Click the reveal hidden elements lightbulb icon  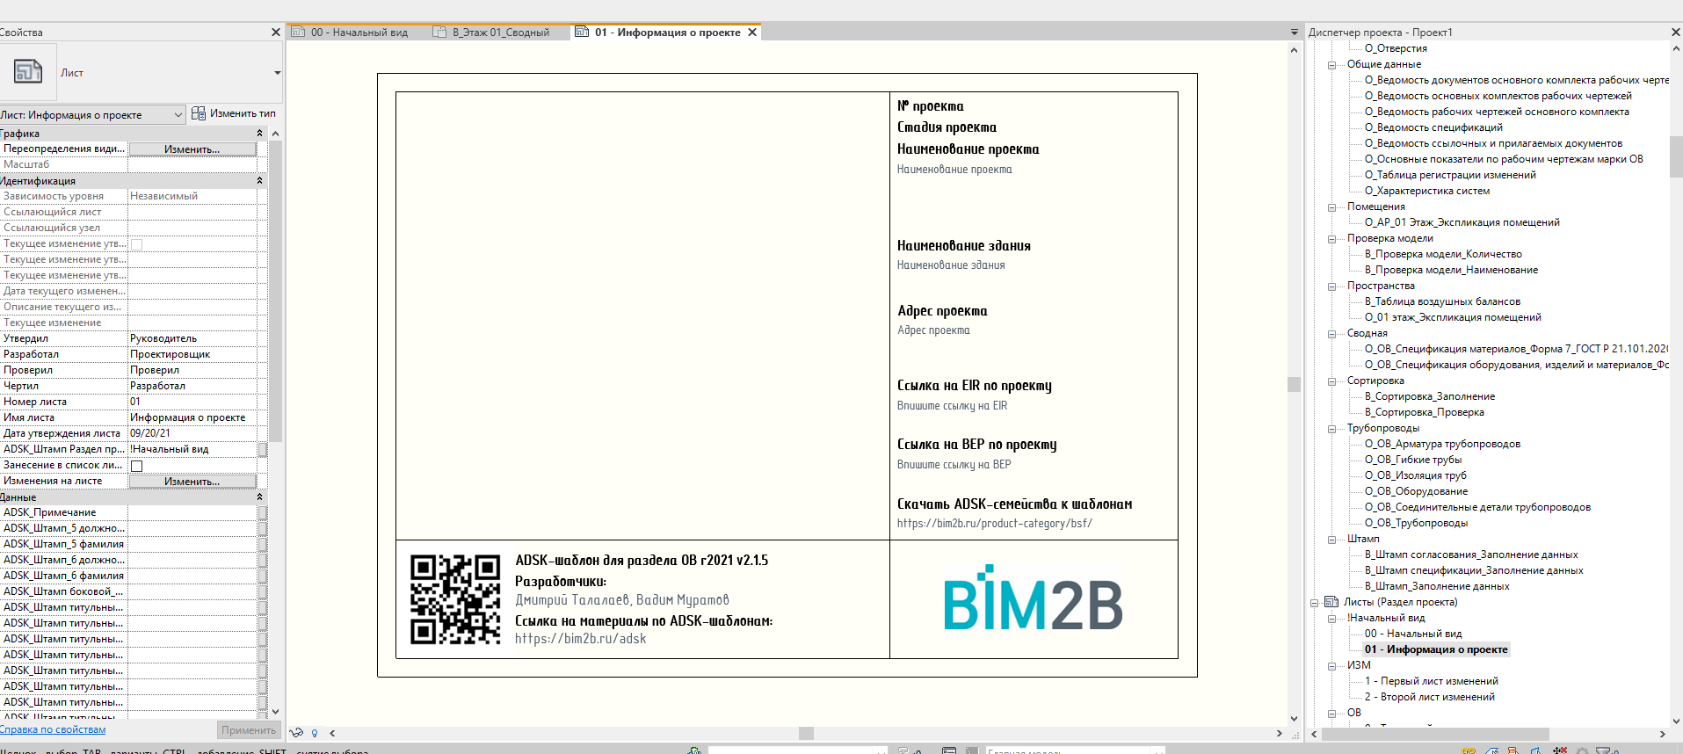tap(315, 733)
